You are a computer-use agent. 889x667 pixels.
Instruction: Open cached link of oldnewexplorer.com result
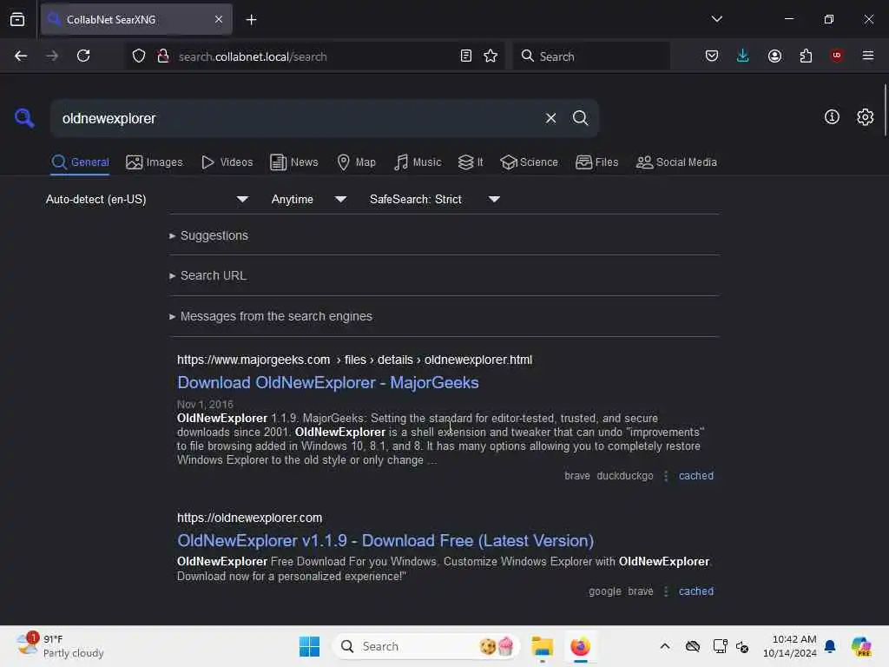click(x=695, y=591)
